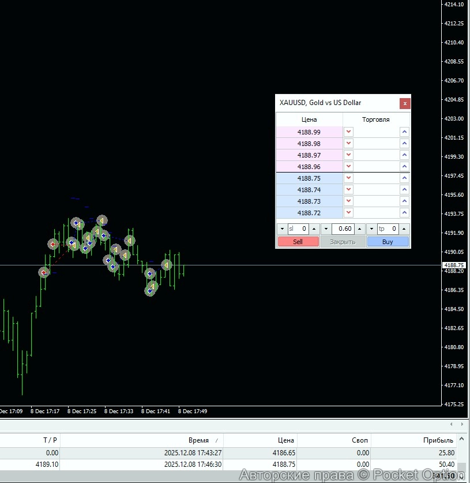
Task: Increase the stop loss (sl) value
Action: coord(314,229)
